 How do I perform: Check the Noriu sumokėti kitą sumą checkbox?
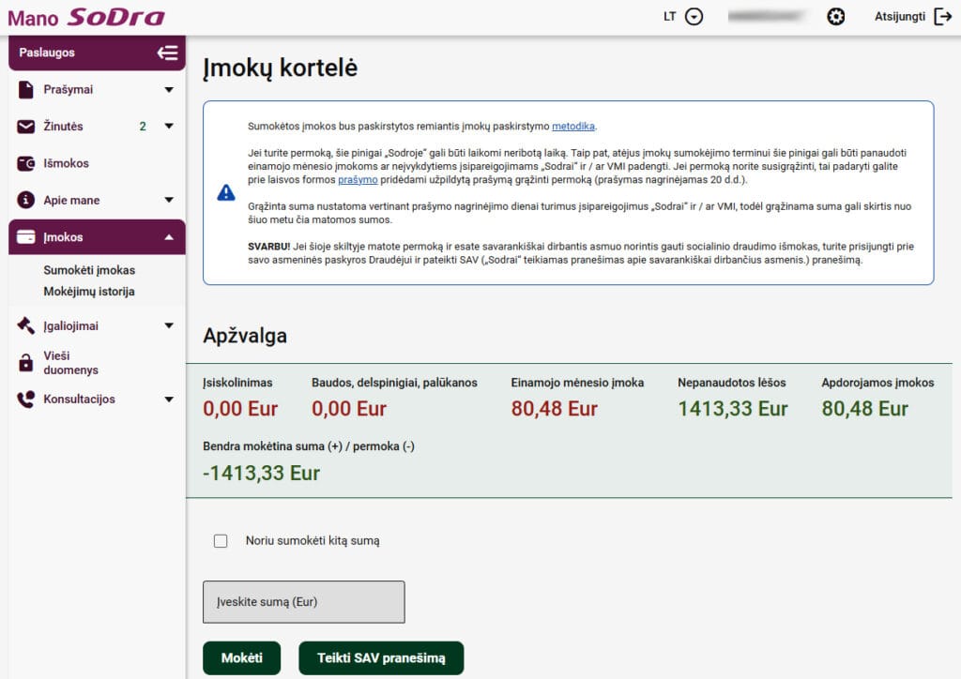[221, 540]
